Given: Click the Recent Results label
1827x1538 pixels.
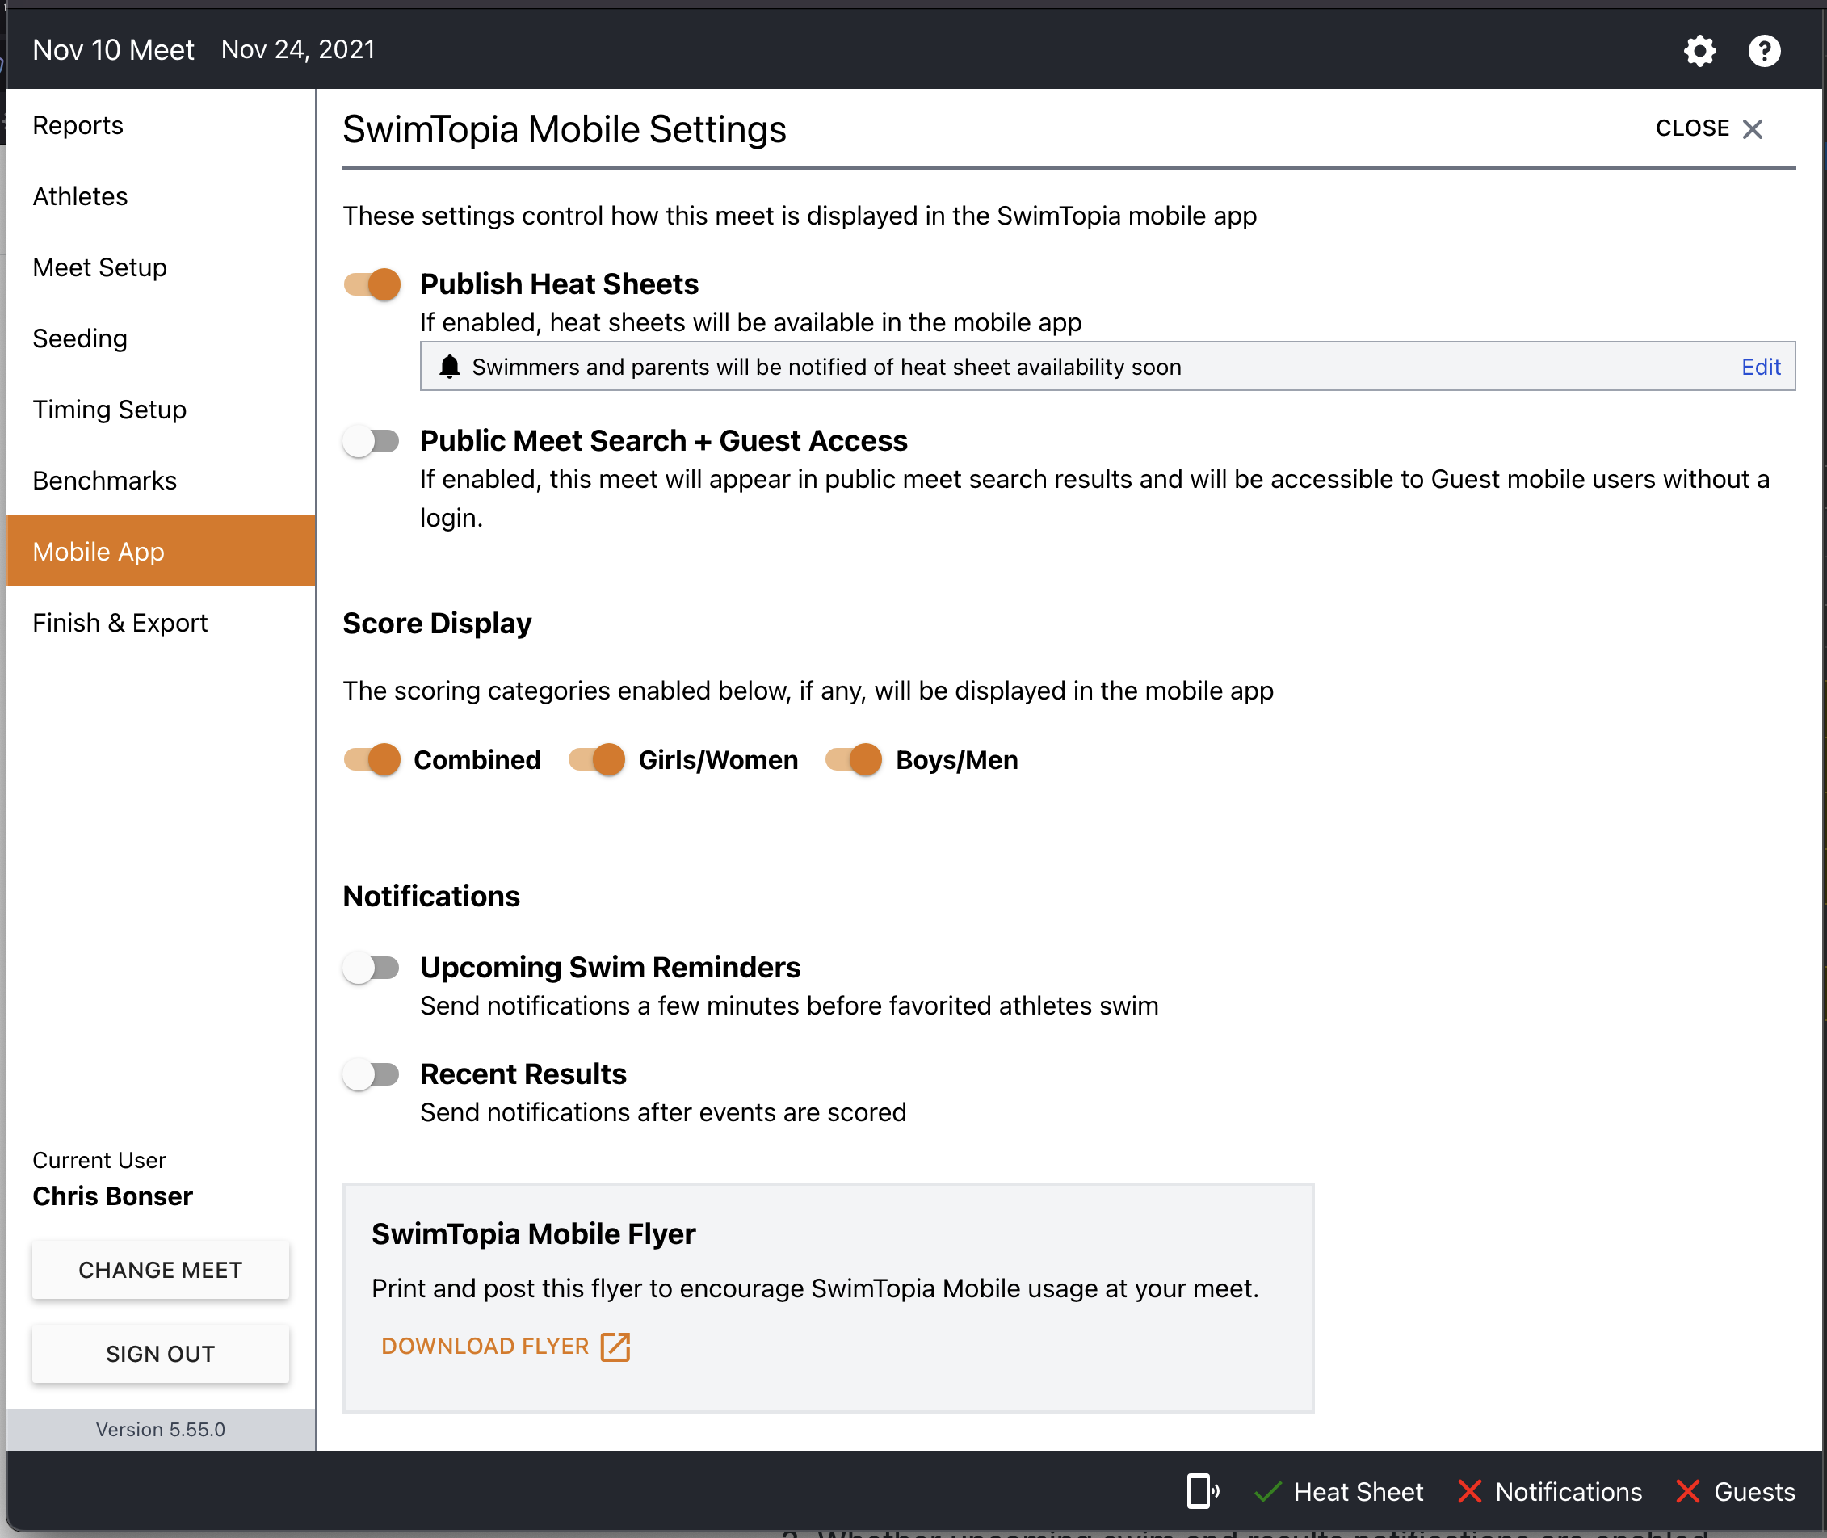Looking at the screenshot, I should tap(523, 1074).
